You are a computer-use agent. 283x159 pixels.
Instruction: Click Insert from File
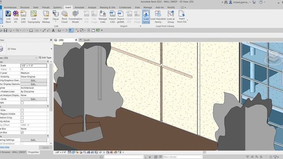pyautogui.click(x=182, y=17)
